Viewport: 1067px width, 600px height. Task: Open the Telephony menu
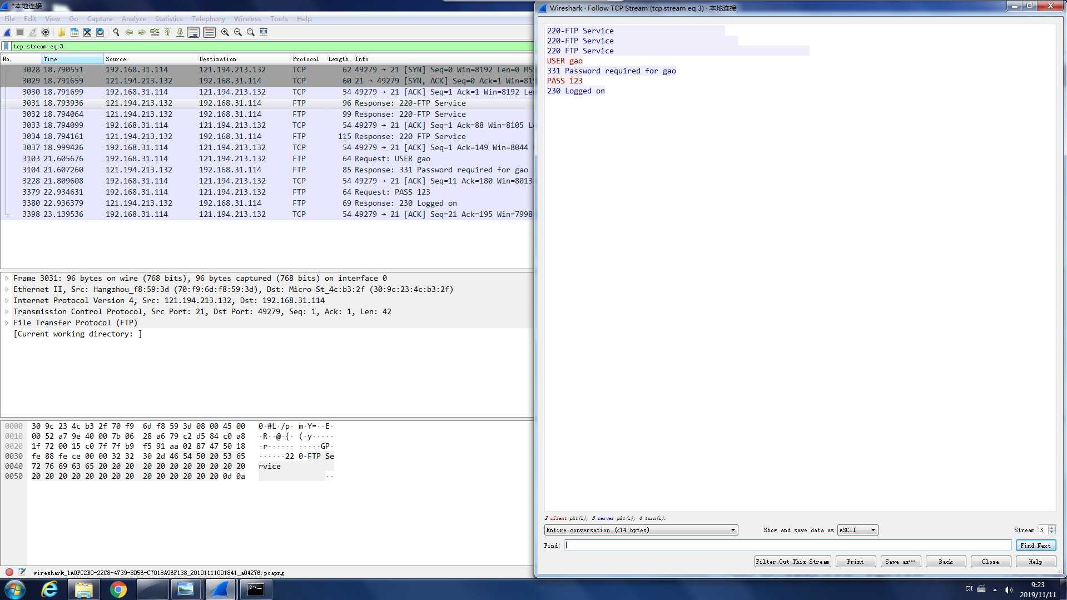tap(209, 18)
